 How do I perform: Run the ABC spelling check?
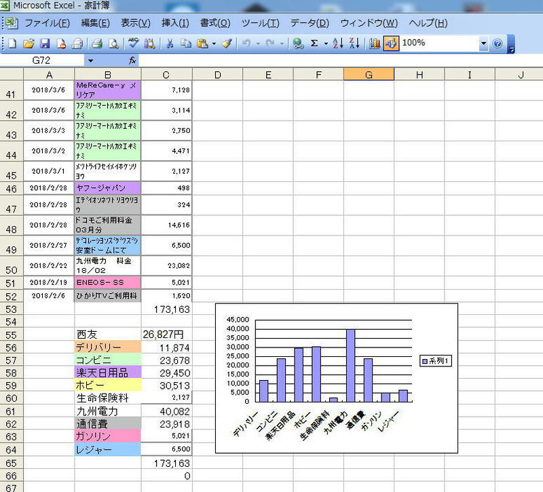coord(133,43)
